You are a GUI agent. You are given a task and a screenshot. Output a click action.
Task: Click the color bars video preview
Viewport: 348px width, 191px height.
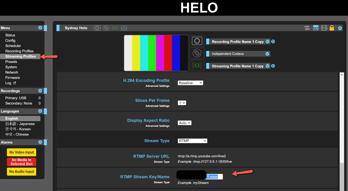click(156, 53)
